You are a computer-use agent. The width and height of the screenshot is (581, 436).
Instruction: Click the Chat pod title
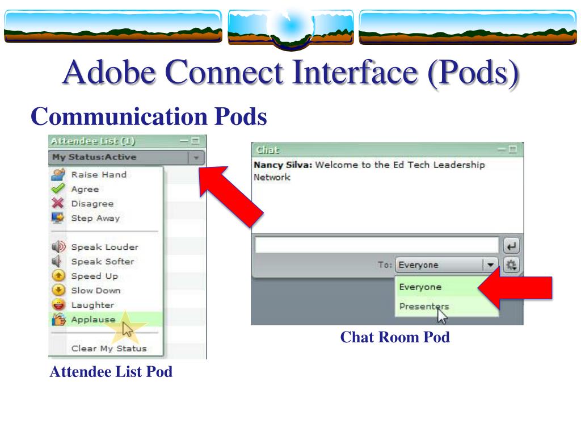pos(268,150)
